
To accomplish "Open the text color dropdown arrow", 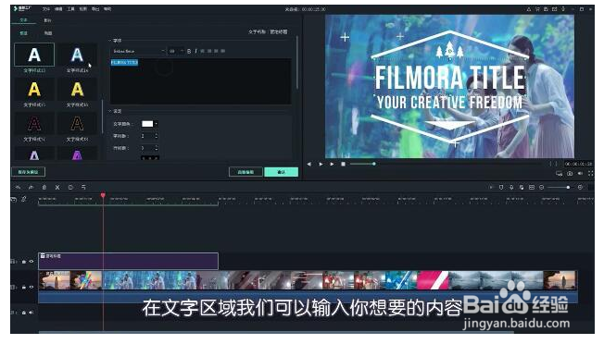I will click(x=156, y=124).
